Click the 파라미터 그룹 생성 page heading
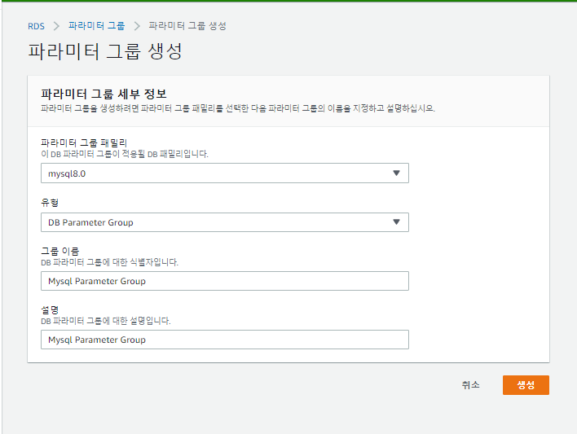The width and height of the screenshot is (577, 434). click(x=105, y=51)
